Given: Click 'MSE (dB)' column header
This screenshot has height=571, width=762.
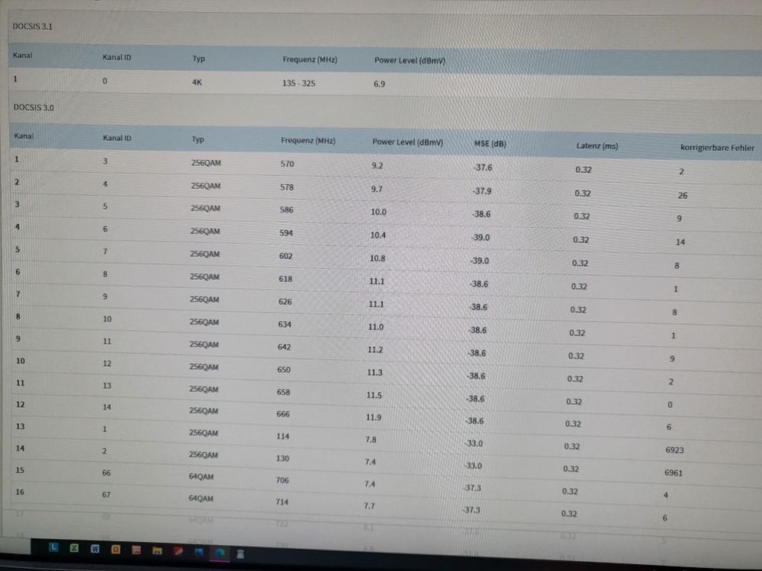Looking at the screenshot, I should point(490,144).
